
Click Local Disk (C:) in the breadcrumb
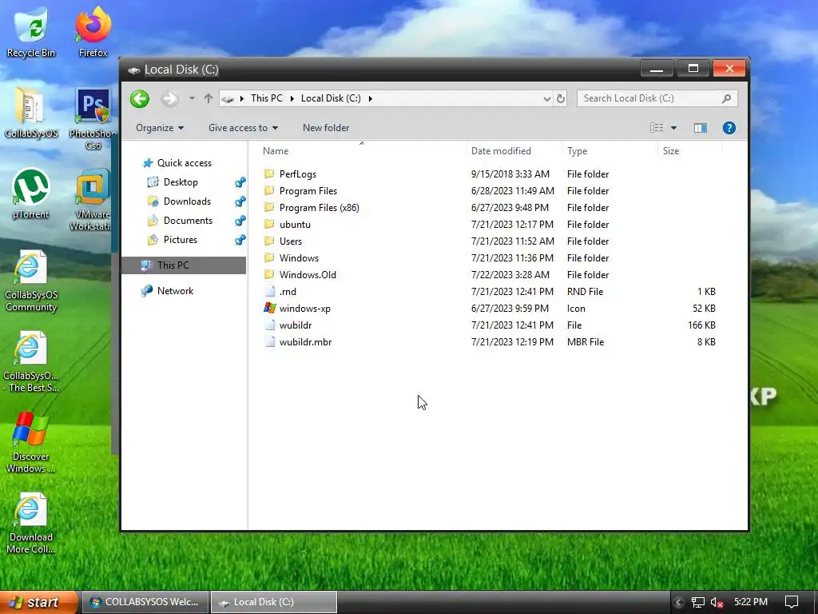pyautogui.click(x=331, y=98)
